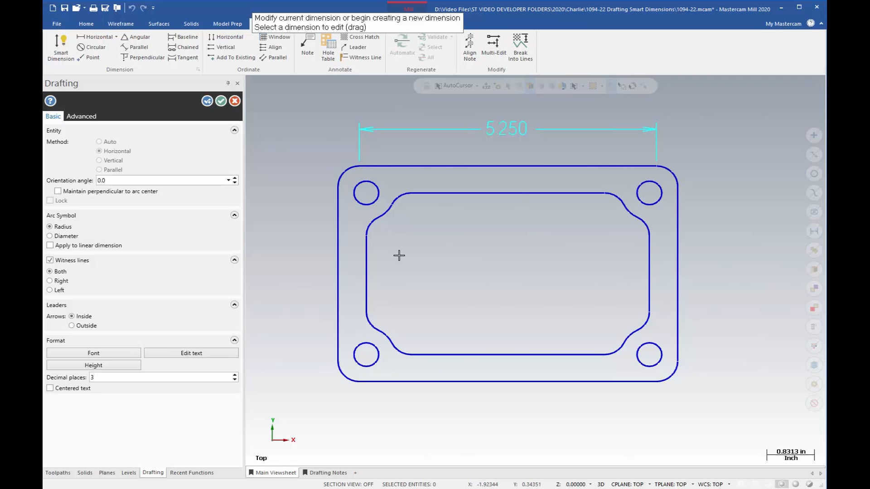This screenshot has height=489, width=870.
Task: Uncheck the Witness lines checkbox
Action: click(50, 260)
